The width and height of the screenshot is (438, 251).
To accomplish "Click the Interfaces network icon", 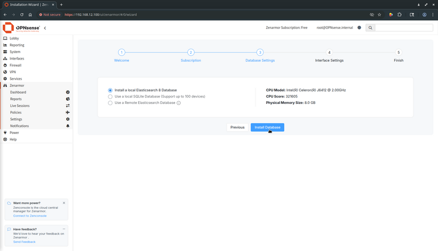I will pyautogui.click(x=5, y=59).
